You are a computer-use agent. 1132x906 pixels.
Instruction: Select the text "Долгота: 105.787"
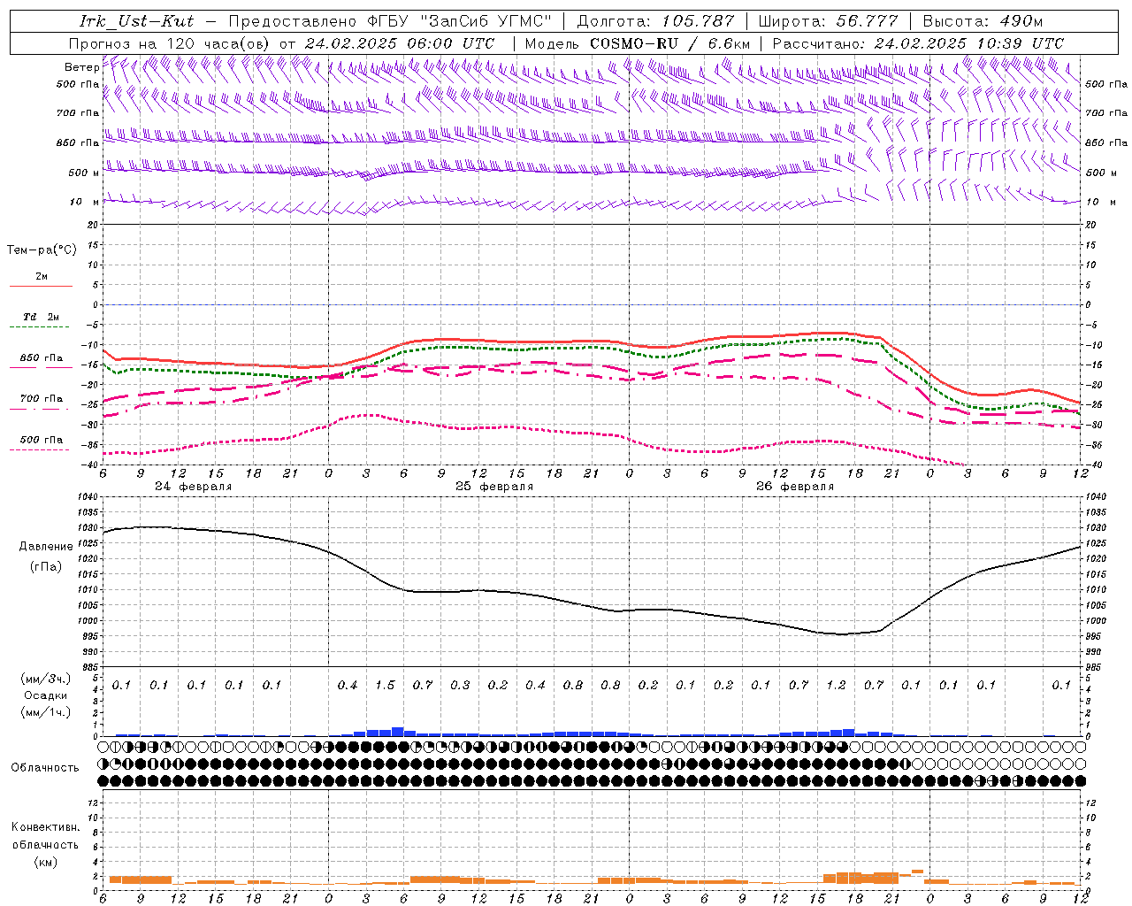tap(655, 21)
